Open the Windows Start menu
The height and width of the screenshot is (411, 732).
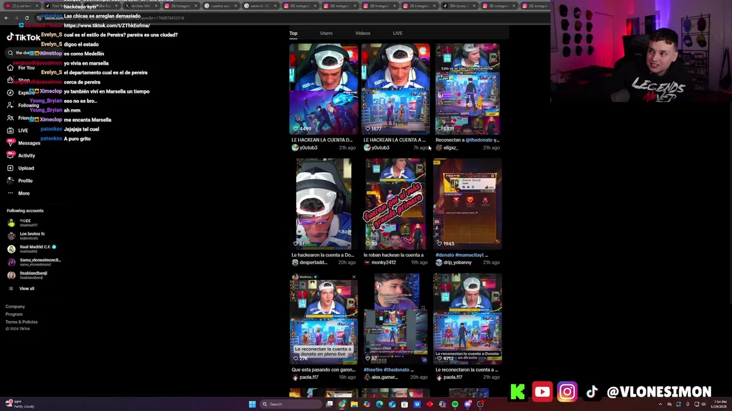coord(252,404)
